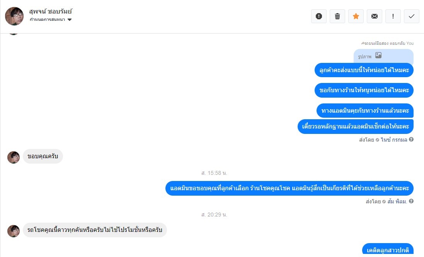Viewport: 424px width, 257px height.
Task: Click avatar next to ขอบคุณครับ message
Action: coord(14,157)
